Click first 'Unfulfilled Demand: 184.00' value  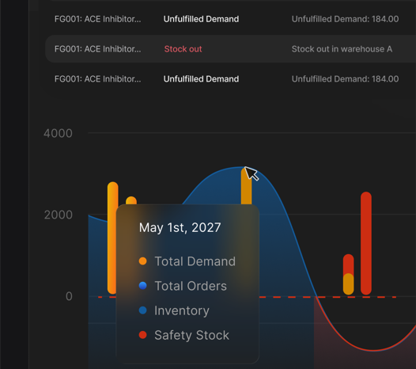tap(345, 19)
